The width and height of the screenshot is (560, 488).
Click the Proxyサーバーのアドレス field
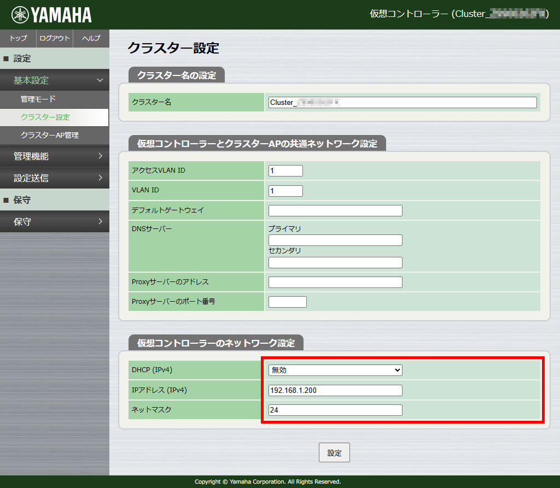(x=335, y=282)
